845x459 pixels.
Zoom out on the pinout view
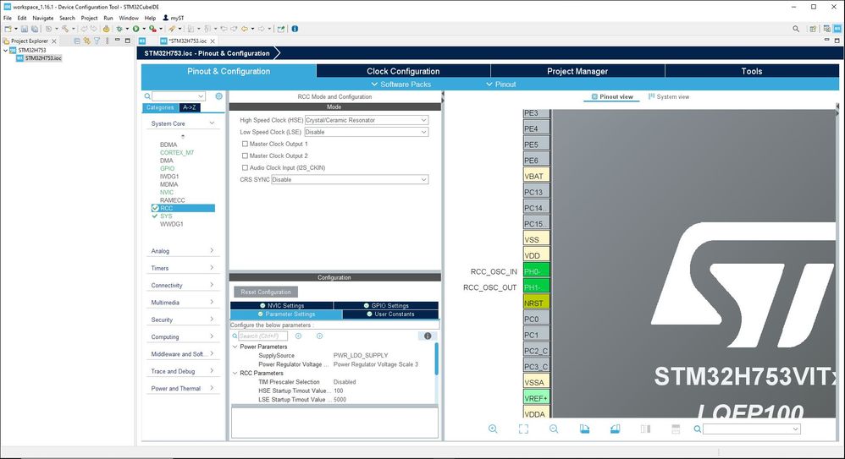pos(554,429)
